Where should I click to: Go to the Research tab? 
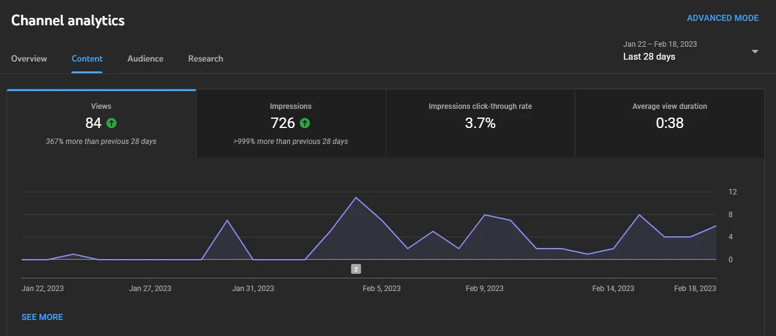point(206,59)
